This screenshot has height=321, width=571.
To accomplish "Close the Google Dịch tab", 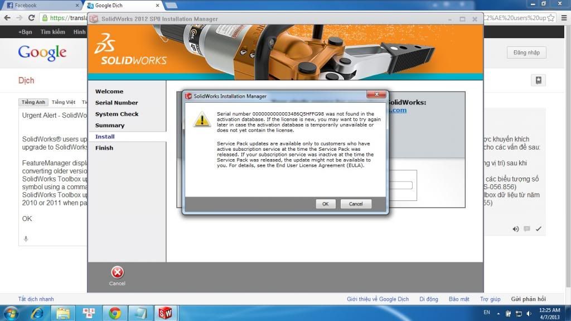I will [x=157, y=6].
